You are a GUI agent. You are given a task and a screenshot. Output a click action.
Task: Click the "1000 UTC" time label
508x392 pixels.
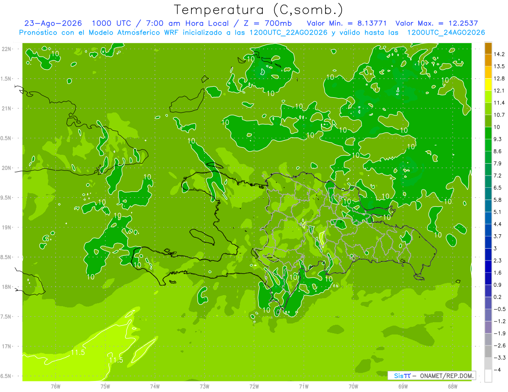click(x=112, y=23)
